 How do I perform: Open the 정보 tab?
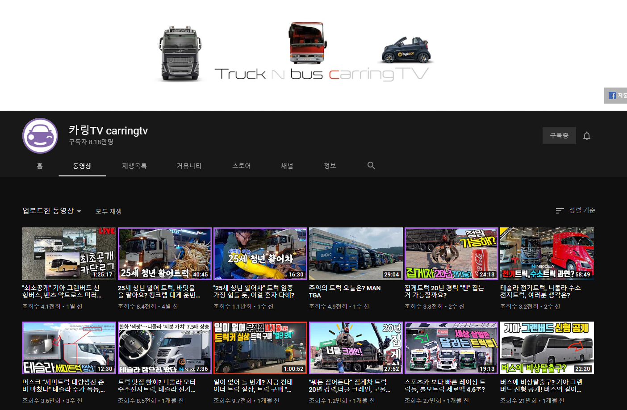(x=330, y=166)
